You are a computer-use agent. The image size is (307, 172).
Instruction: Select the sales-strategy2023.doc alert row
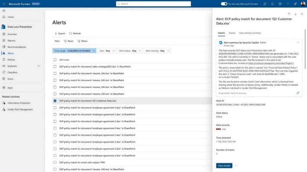132,66
